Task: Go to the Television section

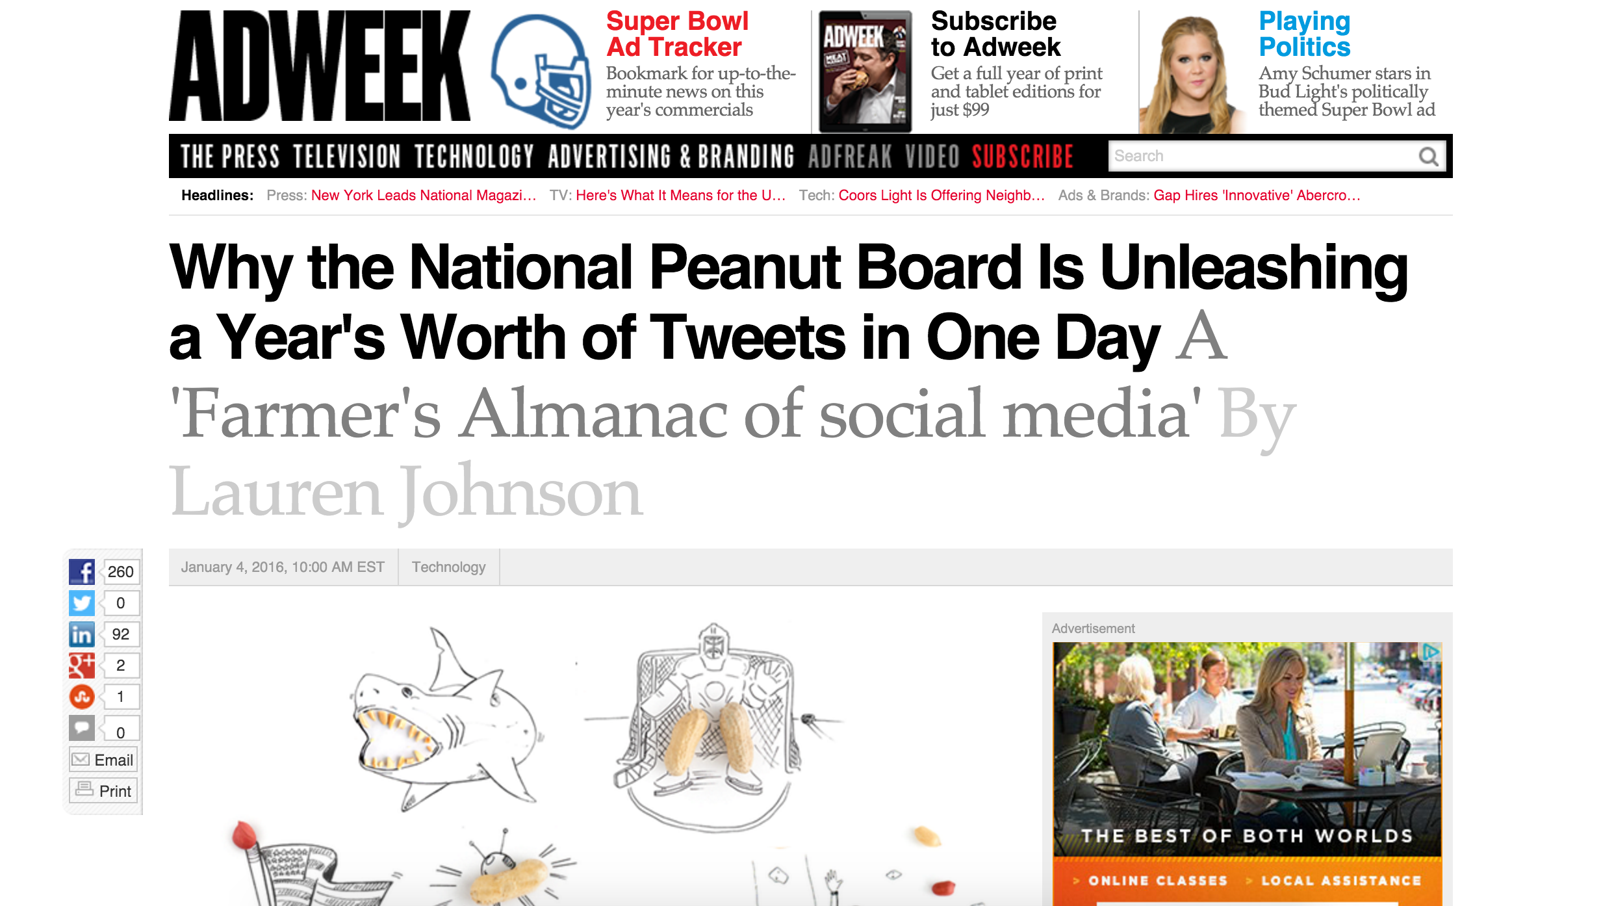Action: point(346,157)
